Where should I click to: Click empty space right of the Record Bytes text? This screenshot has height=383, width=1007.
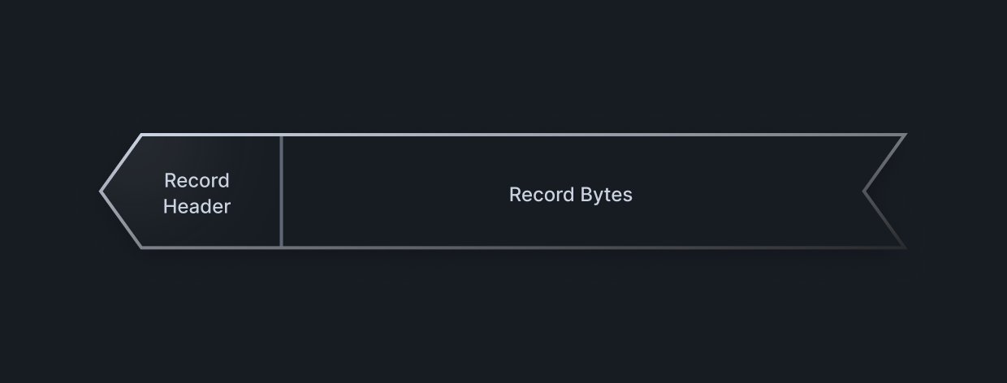click(747, 195)
